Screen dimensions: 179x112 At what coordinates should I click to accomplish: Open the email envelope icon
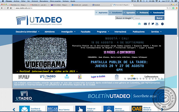tap(145, 24)
